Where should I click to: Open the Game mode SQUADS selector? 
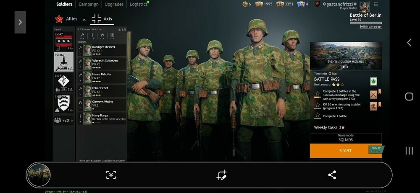point(346,138)
